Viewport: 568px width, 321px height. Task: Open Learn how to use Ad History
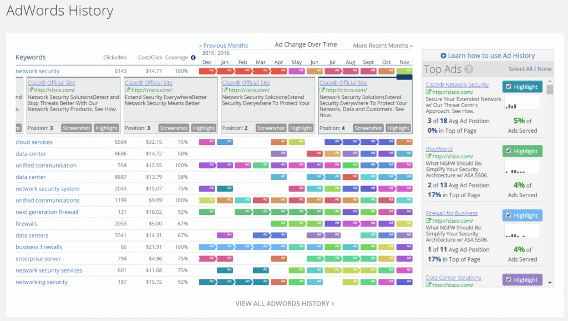[491, 56]
